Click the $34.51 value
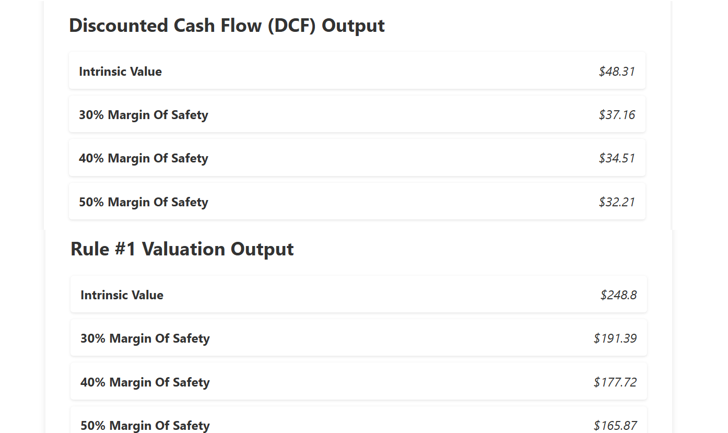This screenshot has height=433, width=728. click(x=617, y=158)
